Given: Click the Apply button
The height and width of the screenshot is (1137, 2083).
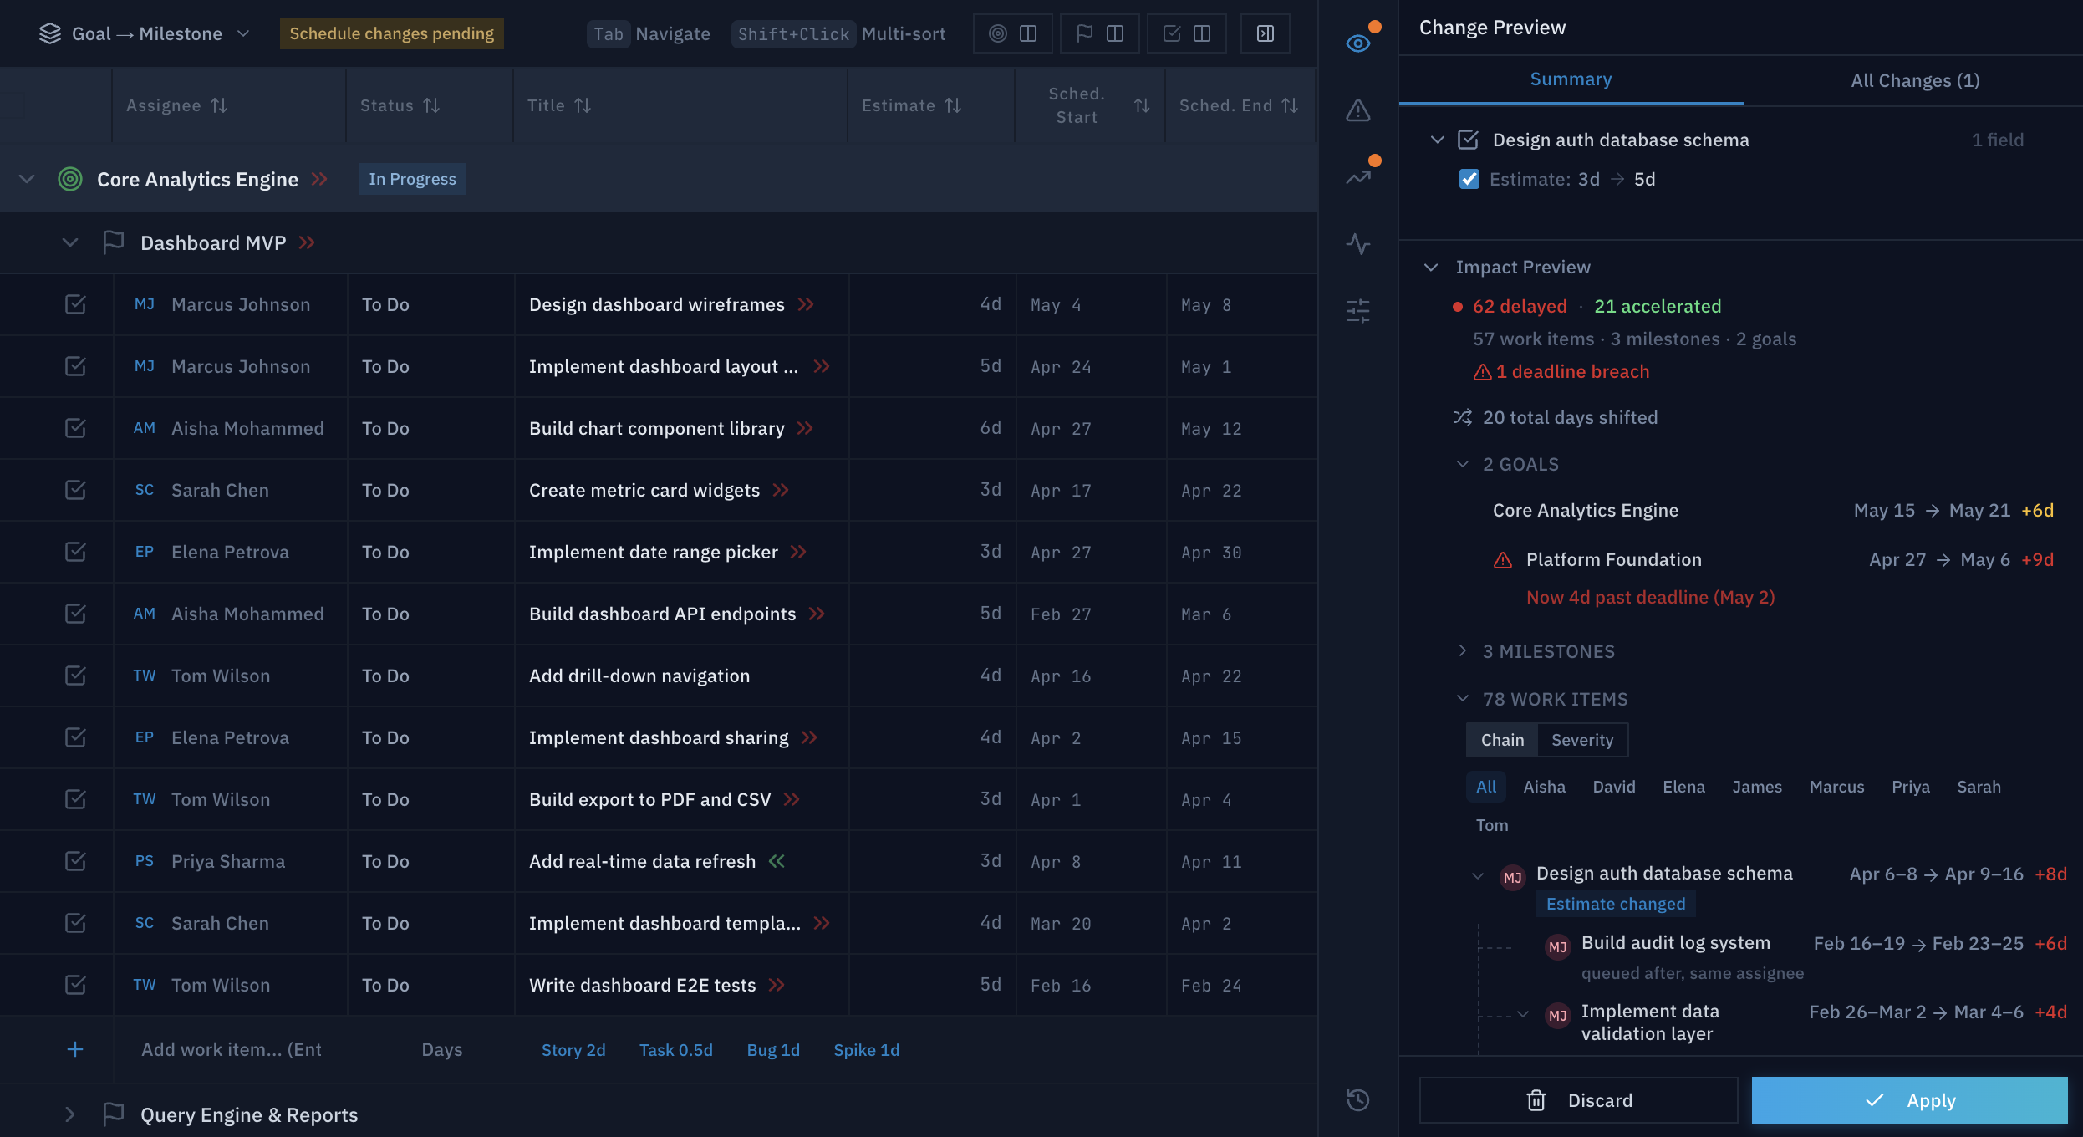Looking at the screenshot, I should coord(1910,1100).
